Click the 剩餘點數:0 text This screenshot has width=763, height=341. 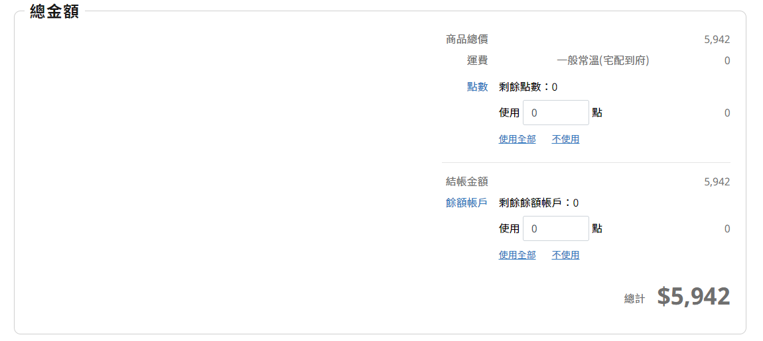point(527,87)
